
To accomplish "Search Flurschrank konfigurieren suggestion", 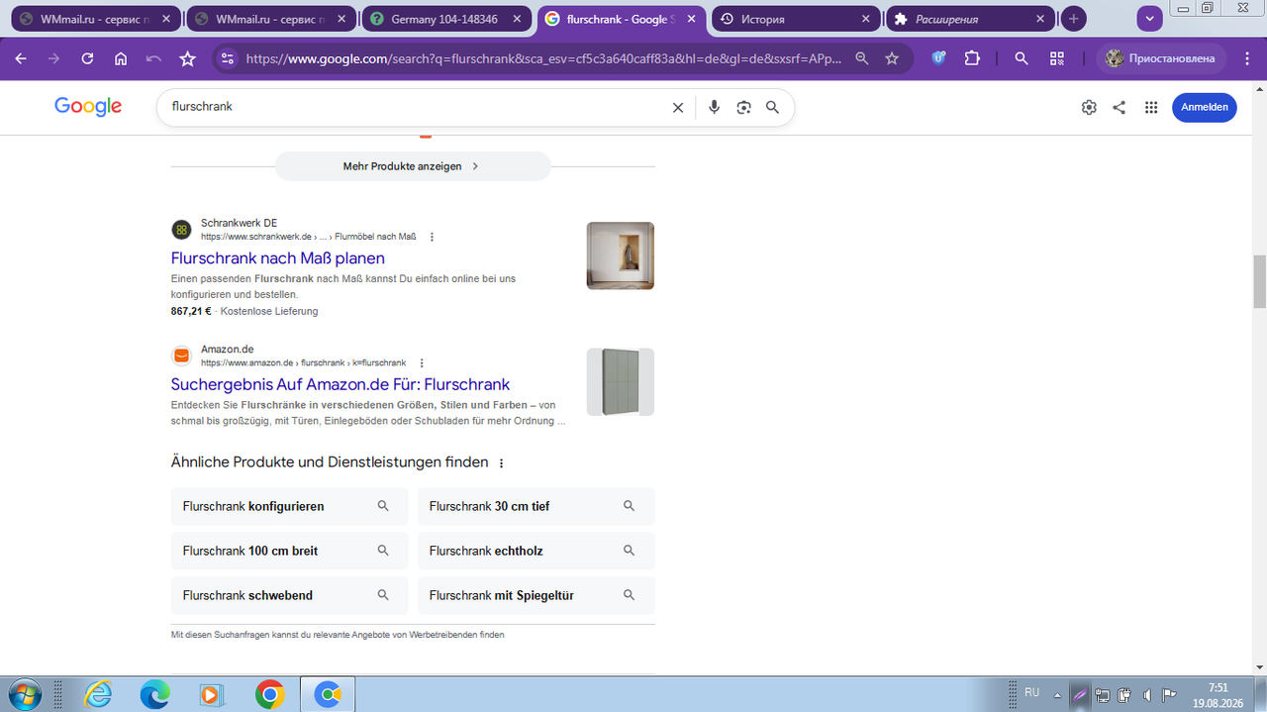I will pyautogui.click(x=289, y=506).
